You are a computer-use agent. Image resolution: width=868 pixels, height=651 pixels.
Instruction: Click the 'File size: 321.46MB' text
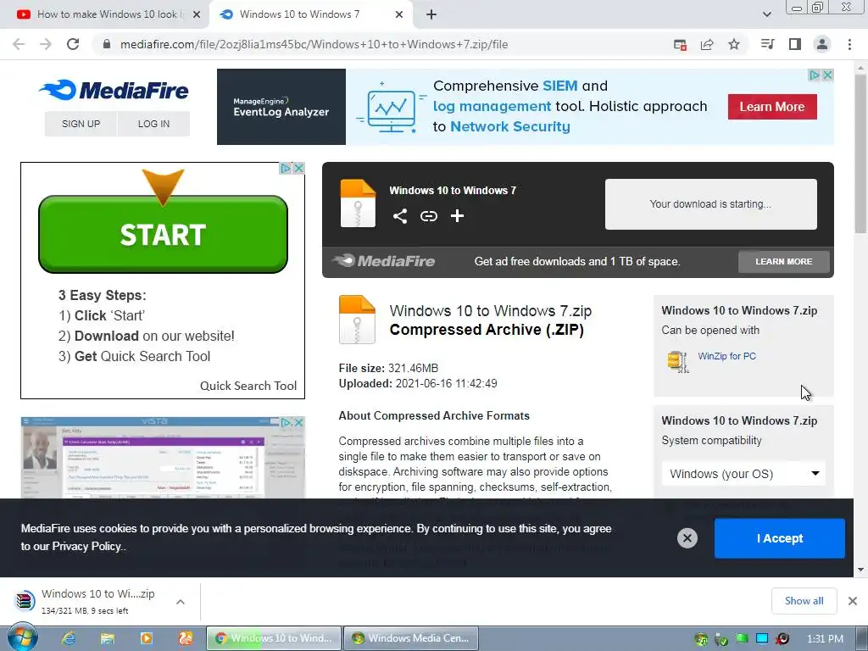388,368
